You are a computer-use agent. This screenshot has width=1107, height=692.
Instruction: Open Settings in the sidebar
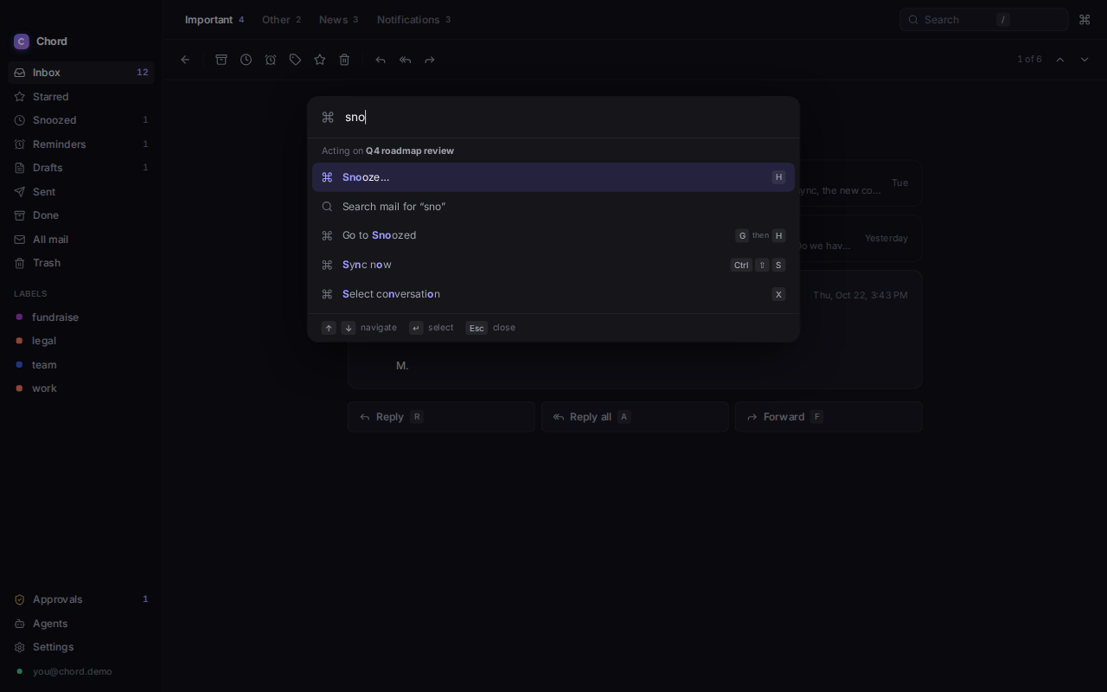pos(81,647)
